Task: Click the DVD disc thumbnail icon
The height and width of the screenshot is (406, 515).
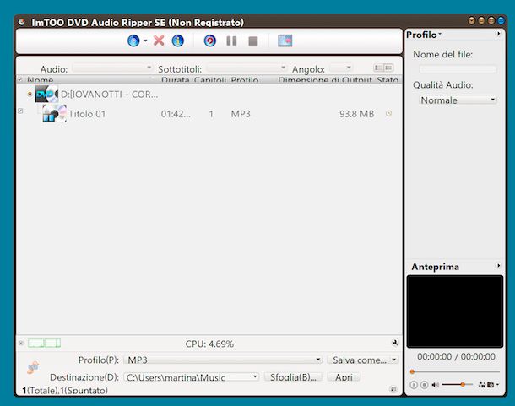Action: tap(46, 95)
